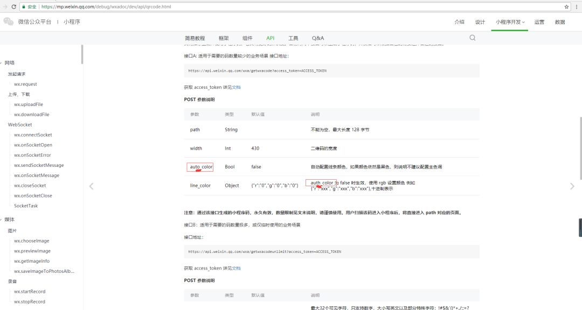Open wx.startRecord in sidebar
Viewport: 582px width, 310px height.
click(30, 292)
